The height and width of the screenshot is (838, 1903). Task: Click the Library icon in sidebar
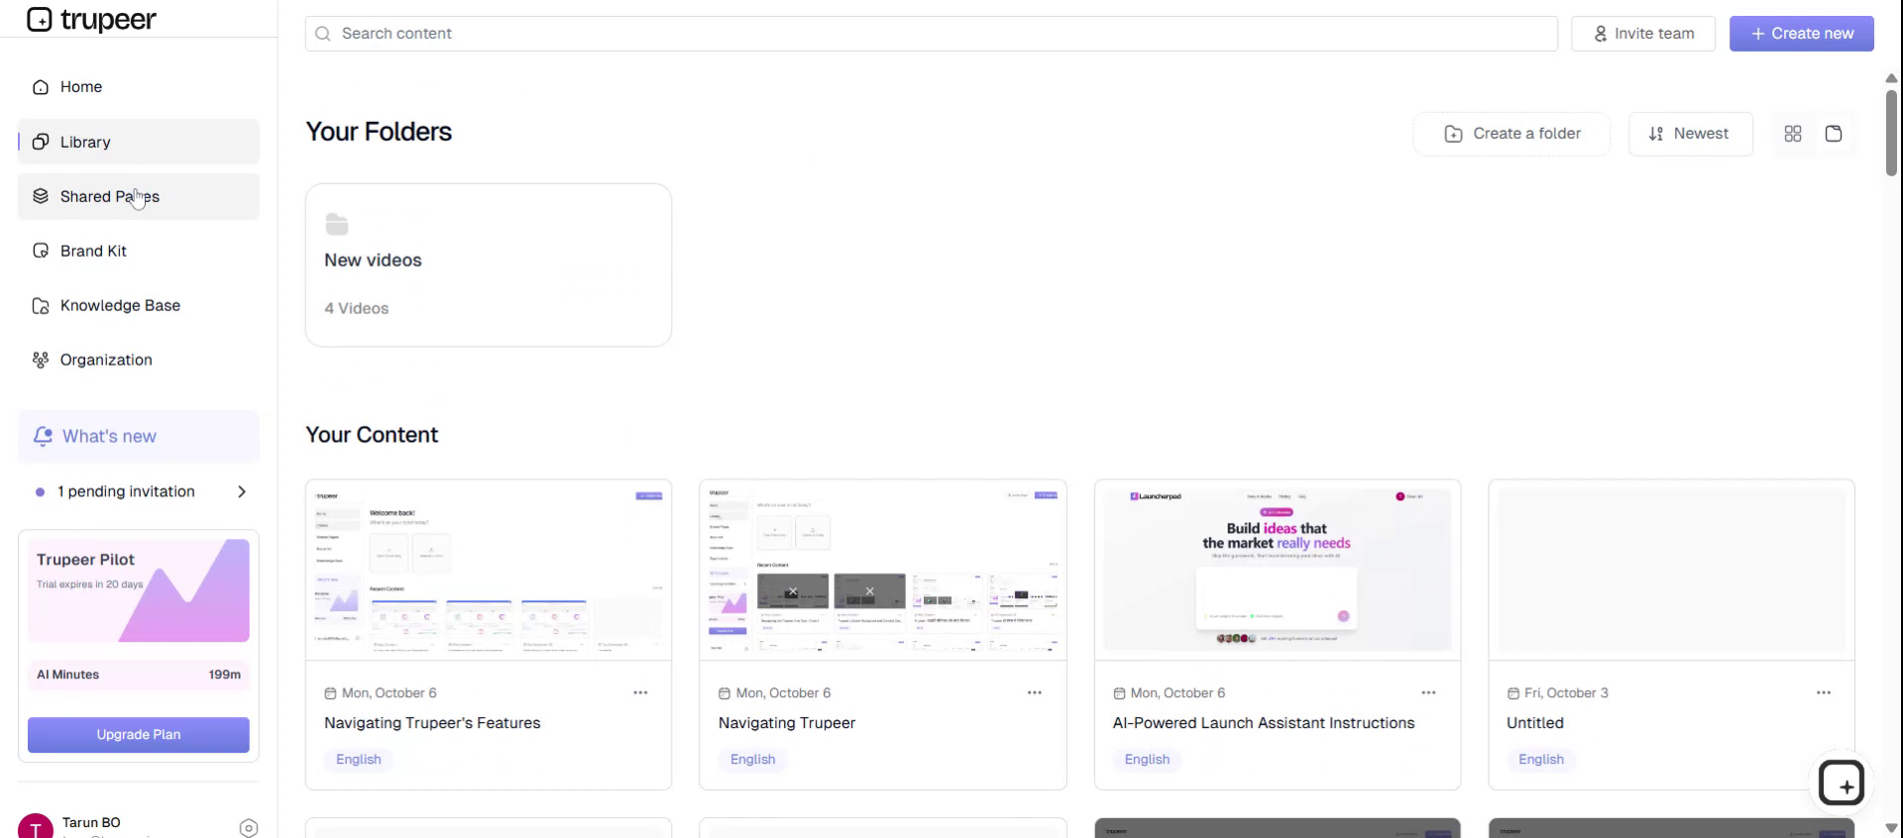pyautogui.click(x=41, y=142)
